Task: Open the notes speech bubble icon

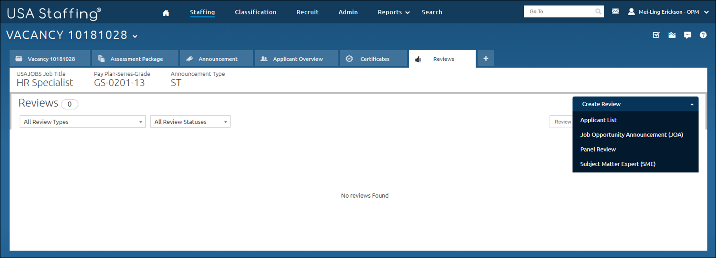Action: (687, 35)
